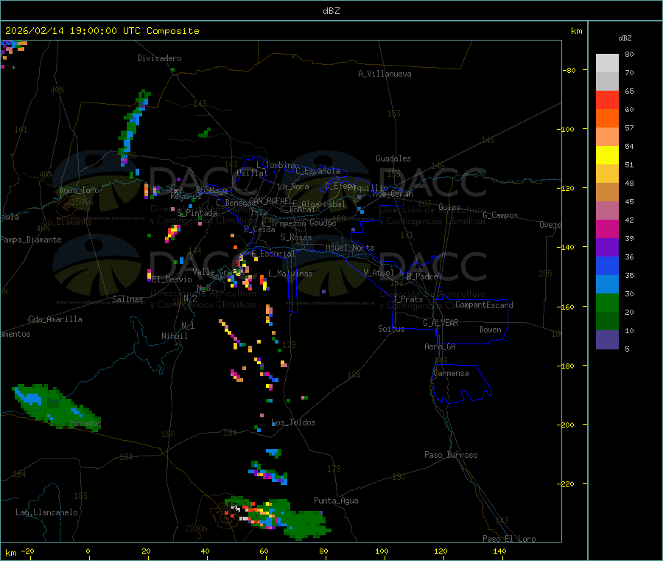The image size is (663, 561).
Task: Select the Cda_Amarilla label
Action: pyautogui.click(x=55, y=319)
